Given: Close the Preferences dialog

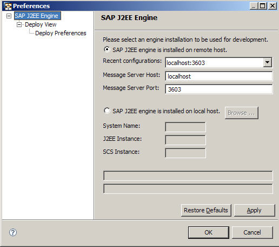Looking at the screenshot, I should pyautogui.click(x=273, y=6).
